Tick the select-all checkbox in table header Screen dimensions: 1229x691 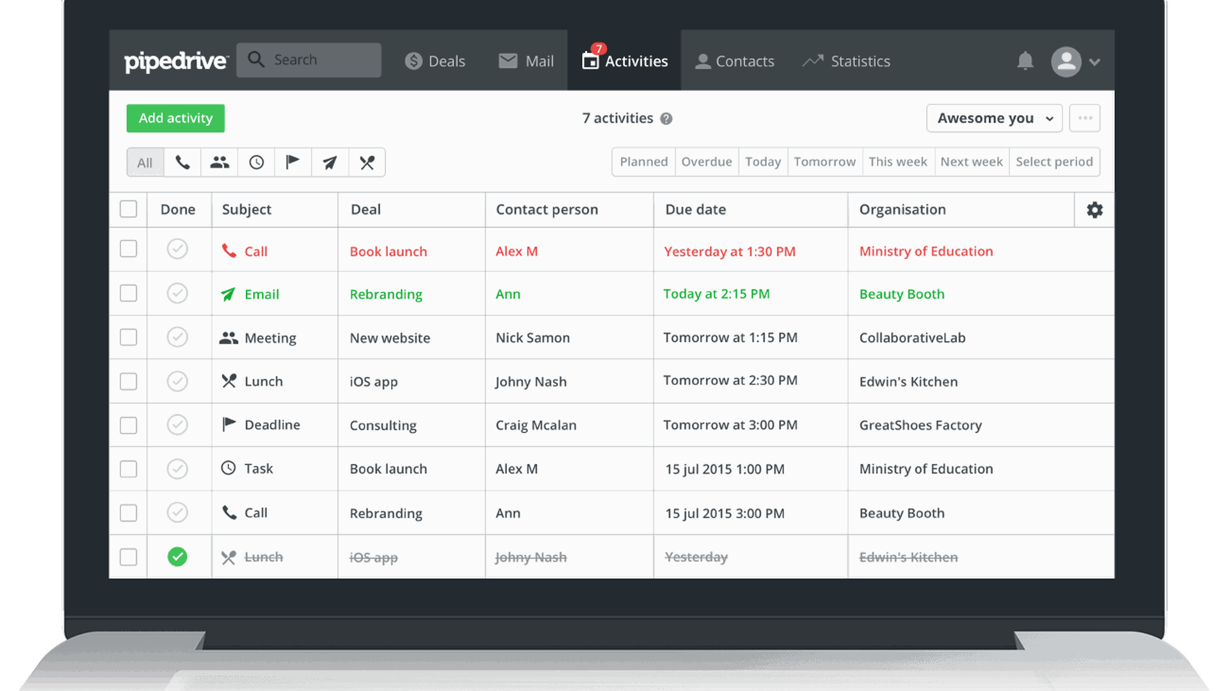[129, 209]
